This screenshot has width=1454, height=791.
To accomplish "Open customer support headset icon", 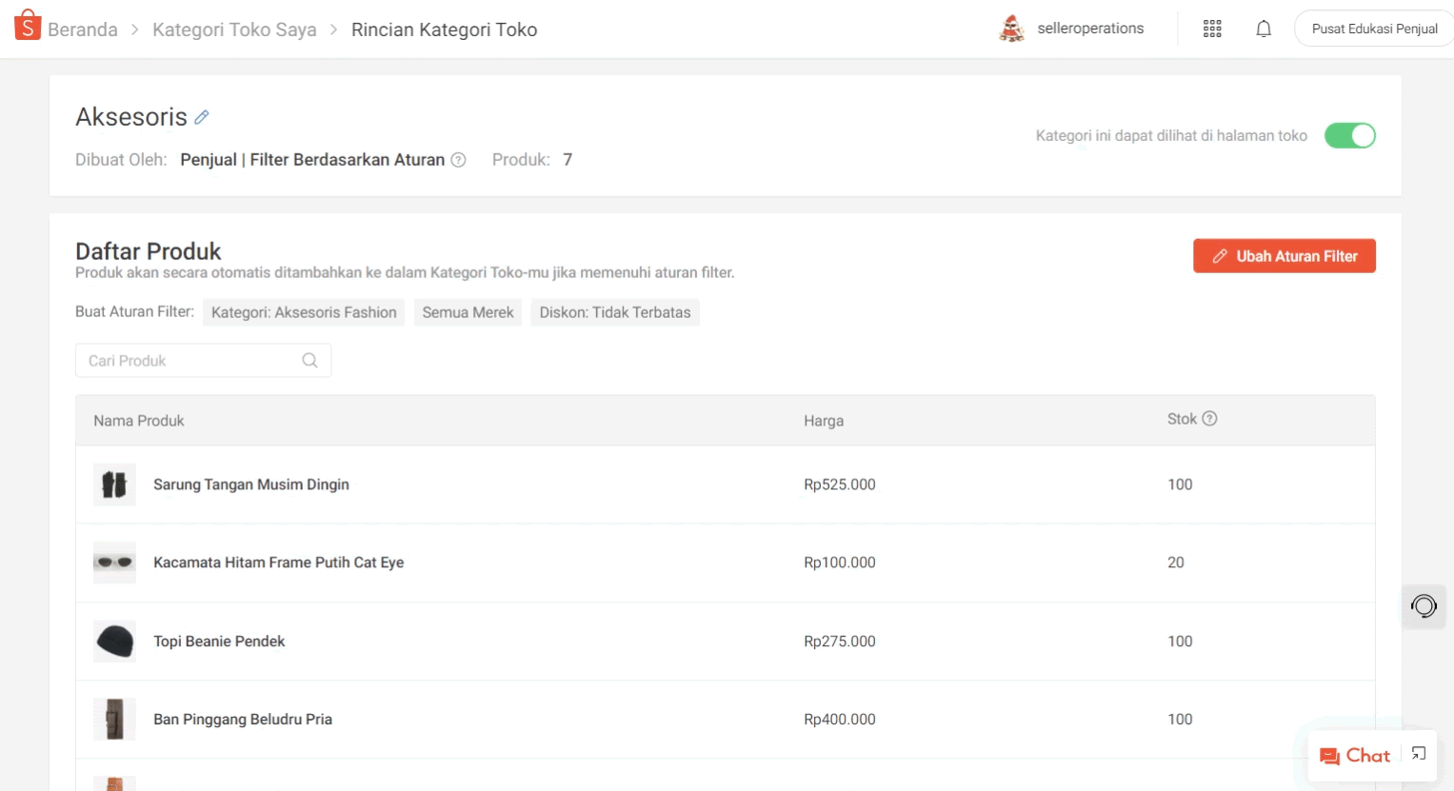I will point(1424,606).
